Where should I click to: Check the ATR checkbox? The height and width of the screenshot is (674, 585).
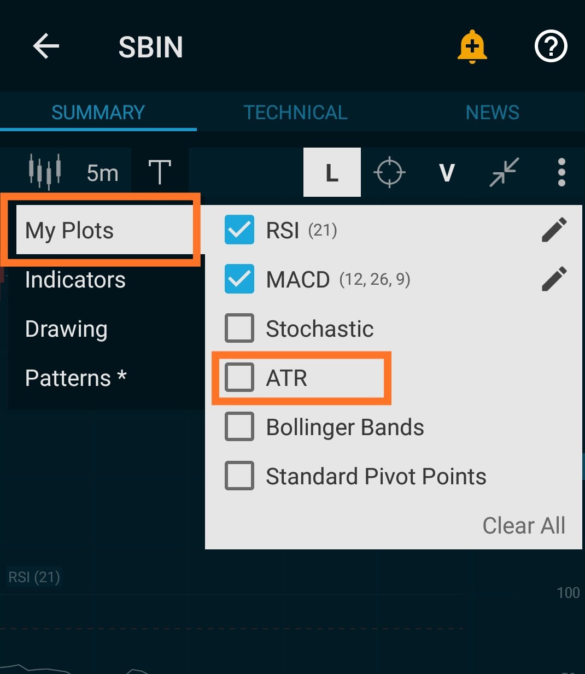[239, 377]
